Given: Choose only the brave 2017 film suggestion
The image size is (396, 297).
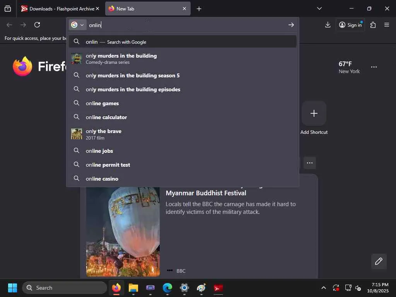Looking at the screenshot, I should click(x=183, y=134).
